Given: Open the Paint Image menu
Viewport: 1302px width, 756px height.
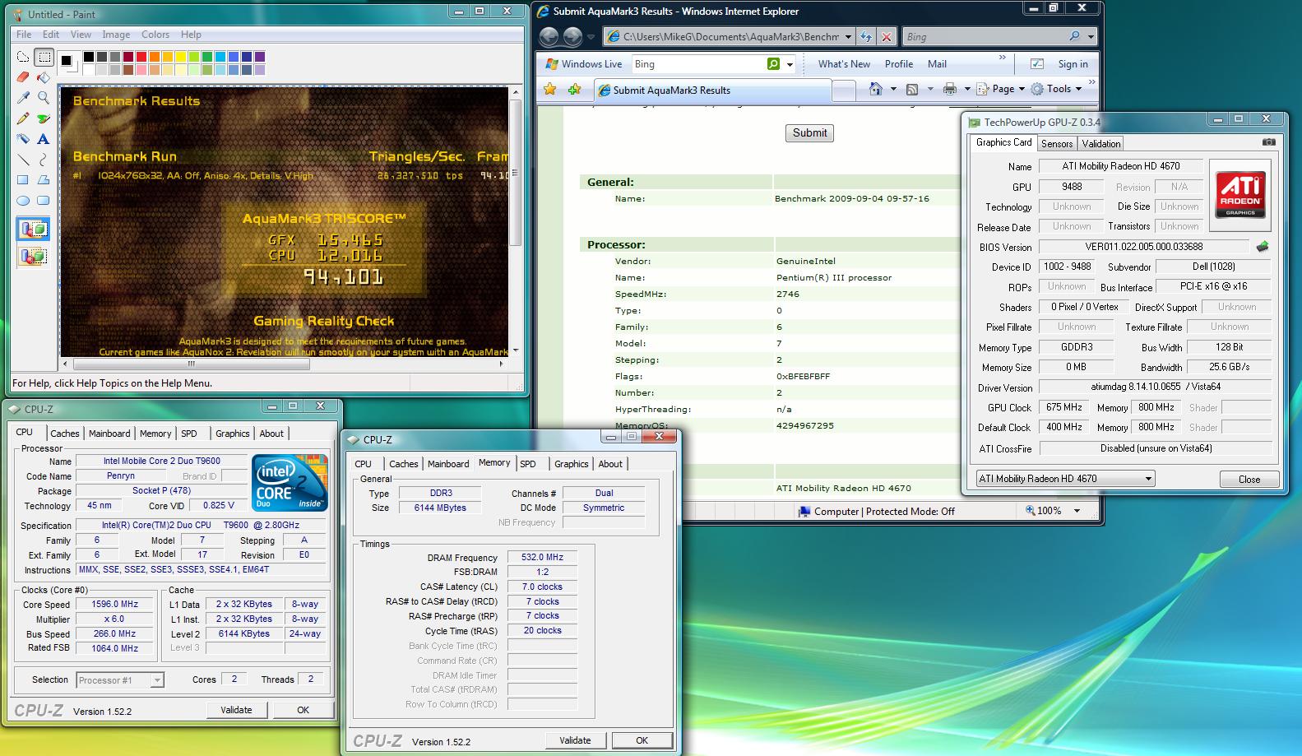Looking at the screenshot, I should coord(116,35).
